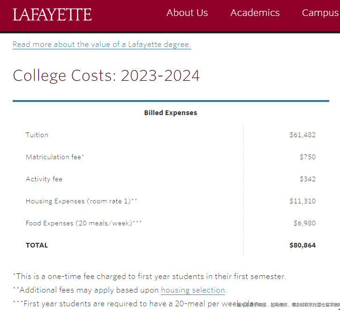Open the Campus menu item

click(321, 13)
